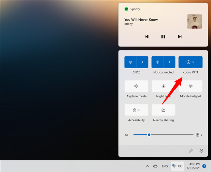Image resolution: width=211 pixels, height=172 pixels.
Task: Pause the playing Spotify song
Action: 163,37
